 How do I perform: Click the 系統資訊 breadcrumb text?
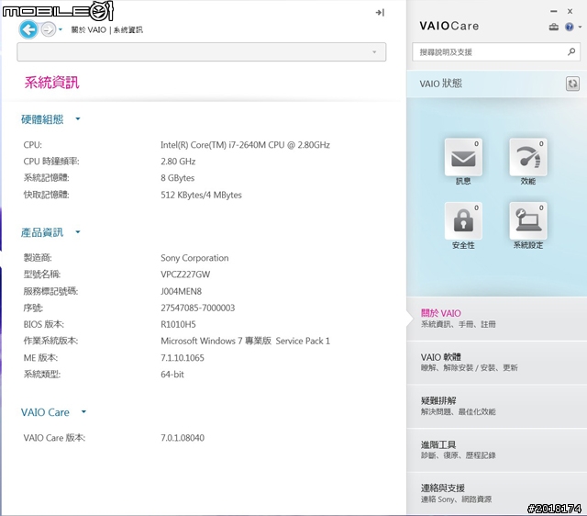coord(128,30)
